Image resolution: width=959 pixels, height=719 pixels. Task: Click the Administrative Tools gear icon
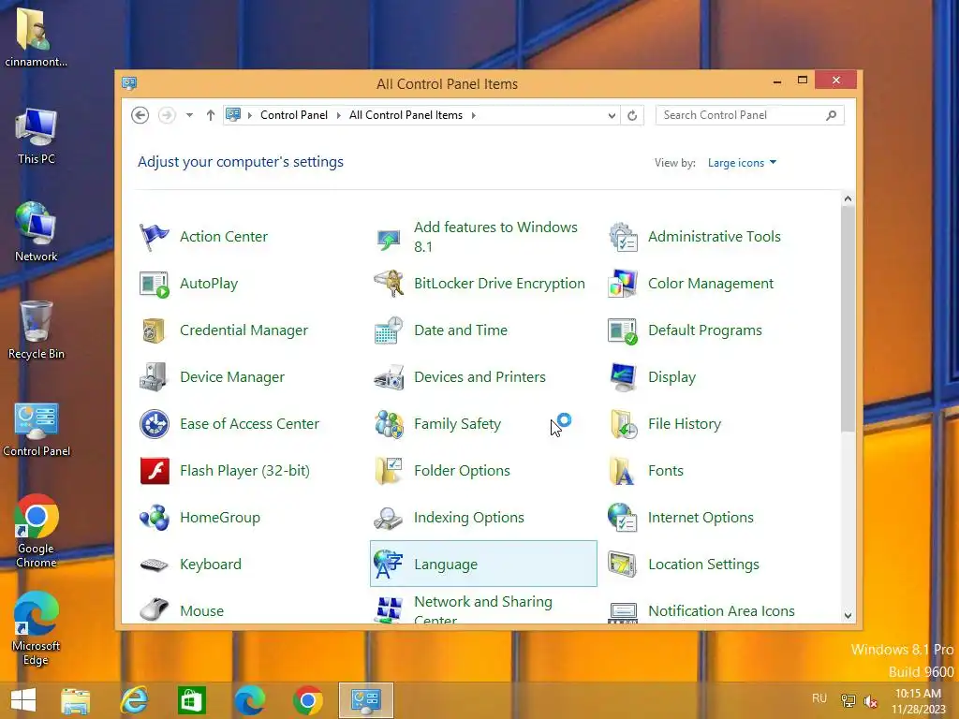pos(623,237)
